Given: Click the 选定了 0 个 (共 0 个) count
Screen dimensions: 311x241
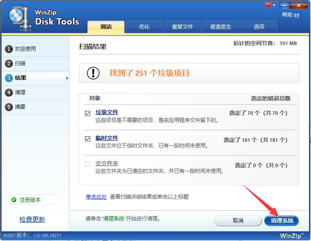Looking at the screenshot, I should point(261,165).
